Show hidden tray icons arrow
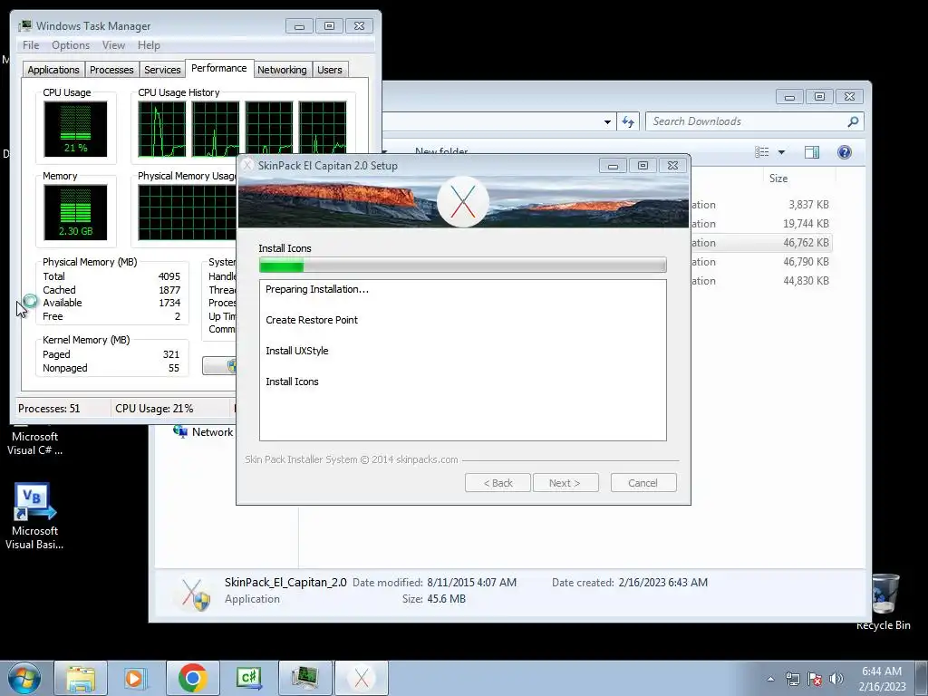 (770, 679)
